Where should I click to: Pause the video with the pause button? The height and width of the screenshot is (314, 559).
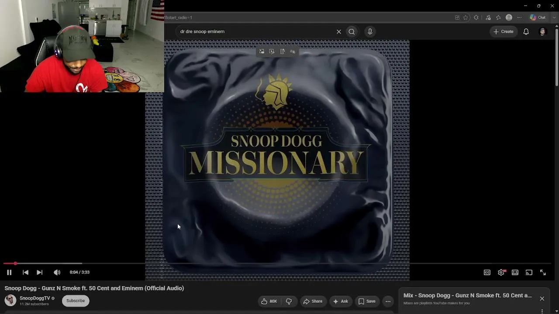click(9, 272)
